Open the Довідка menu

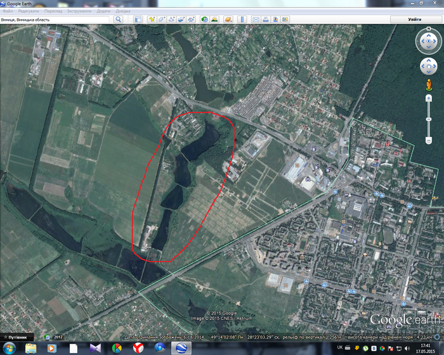pyautogui.click(x=123, y=11)
